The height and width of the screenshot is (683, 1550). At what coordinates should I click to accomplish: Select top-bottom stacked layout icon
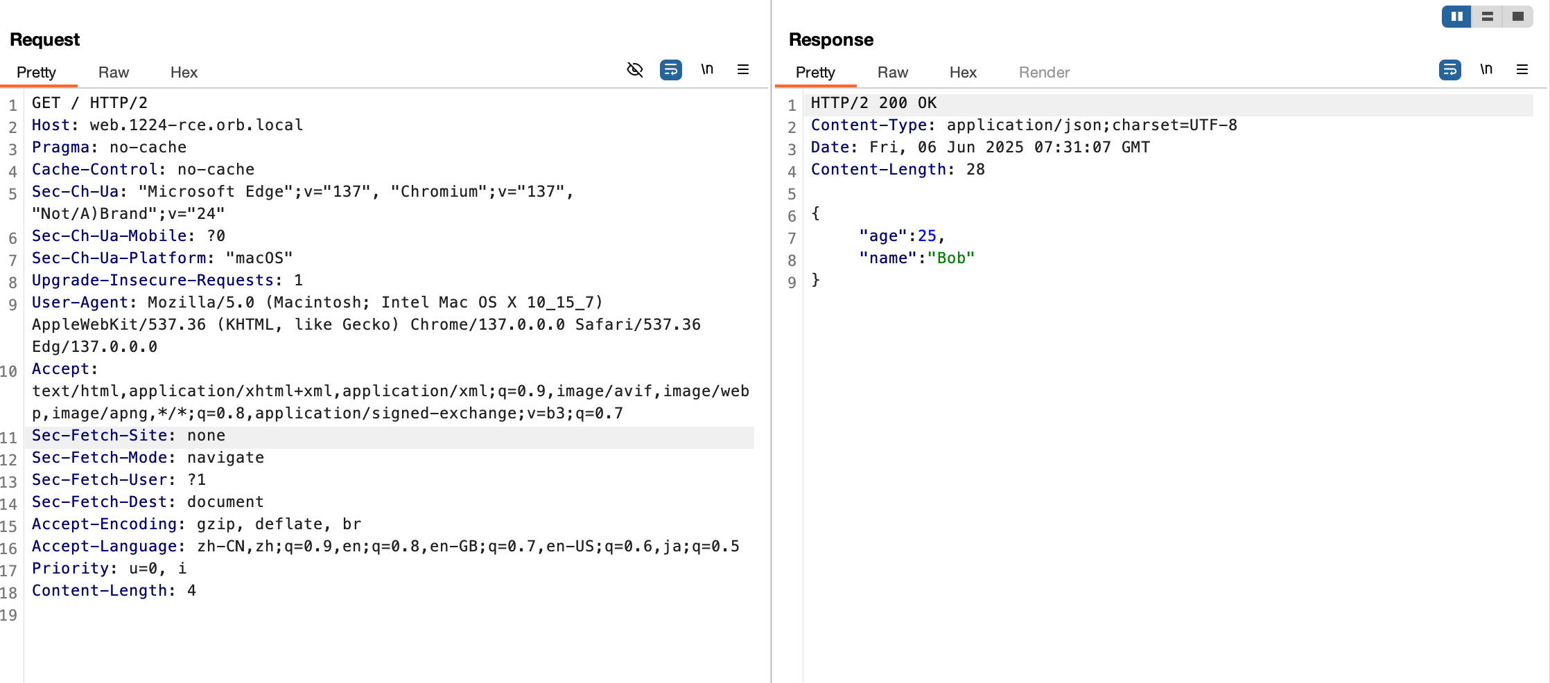coord(1487,16)
